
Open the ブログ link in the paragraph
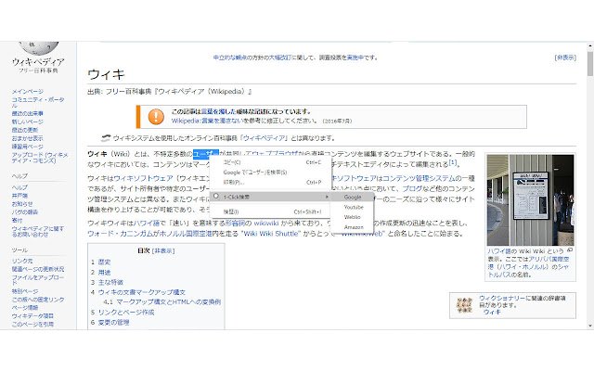point(412,188)
